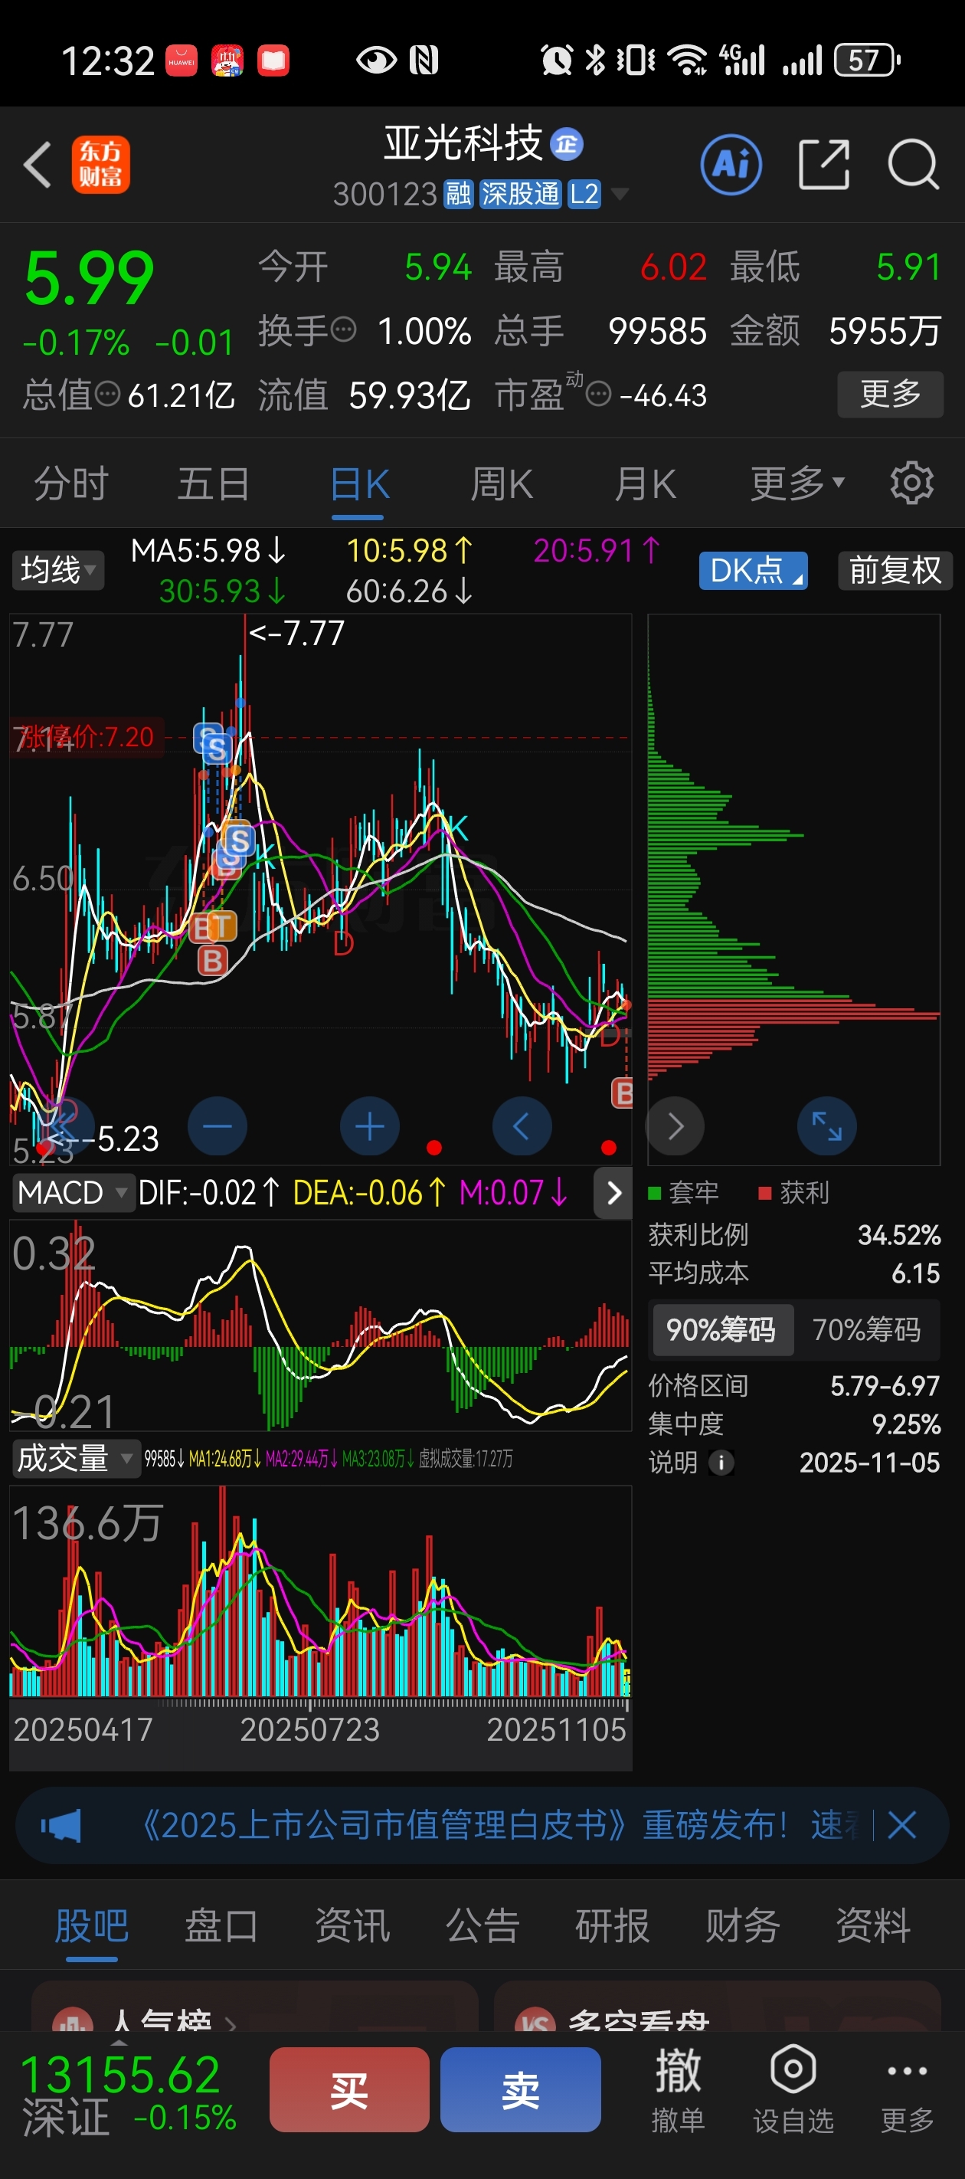Expand stock code dropdown triangle
This screenshot has height=2179, width=965.
[619, 195]
